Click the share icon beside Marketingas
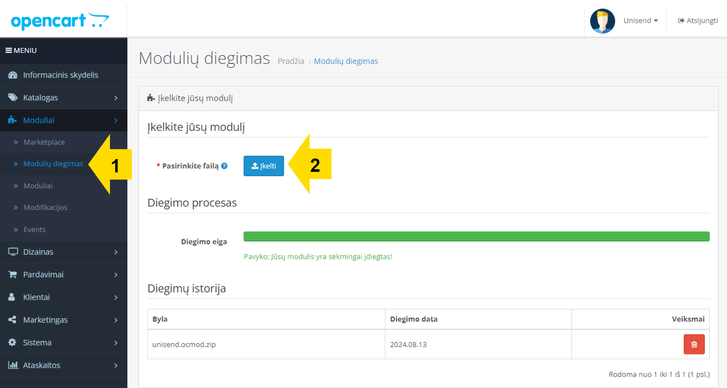This screenshot has width=727, height=388. click(13, 320)
